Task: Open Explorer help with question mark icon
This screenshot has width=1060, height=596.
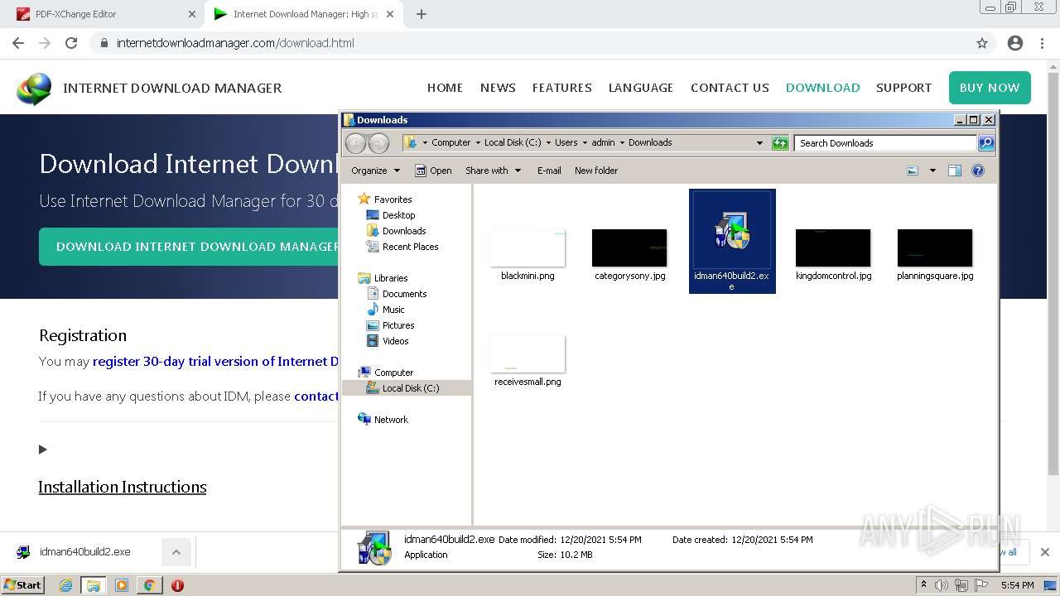Action: tap(978, 171)
